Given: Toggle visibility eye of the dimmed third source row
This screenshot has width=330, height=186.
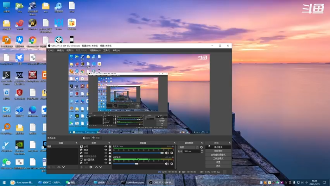Looking at the screenshot, I should [106, 153].
